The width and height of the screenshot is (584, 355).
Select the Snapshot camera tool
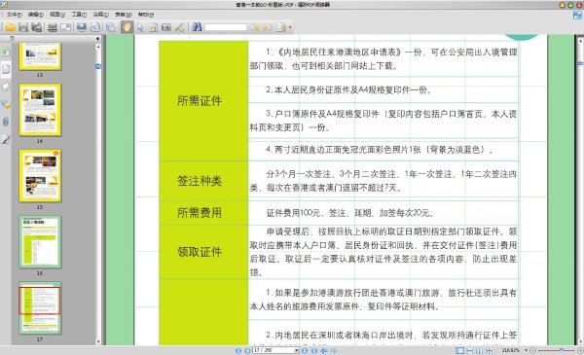pyautogui.click(x=166, y=27)
